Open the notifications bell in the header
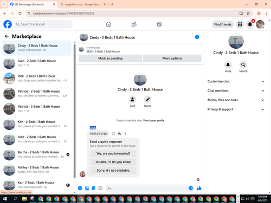 pyautogui.click(x=250, y=24)
